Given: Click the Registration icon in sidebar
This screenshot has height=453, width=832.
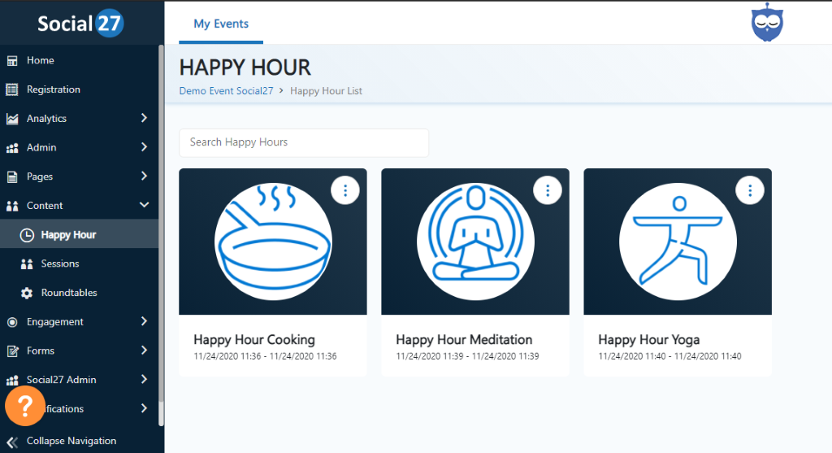Looking at the screenshot, I should click(x=12, y=89).
